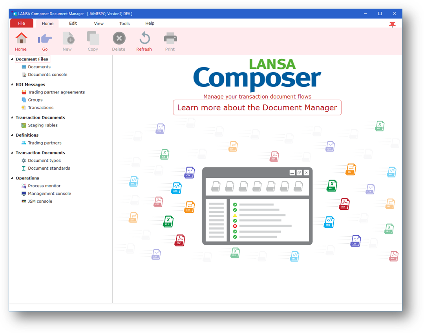
Task: Click the Staging Tables icon
Action: pyautogui.click(x=24, y=125)
